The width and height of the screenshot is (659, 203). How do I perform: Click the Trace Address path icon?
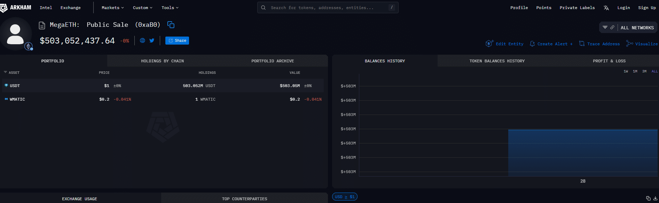tap(582, 44)
